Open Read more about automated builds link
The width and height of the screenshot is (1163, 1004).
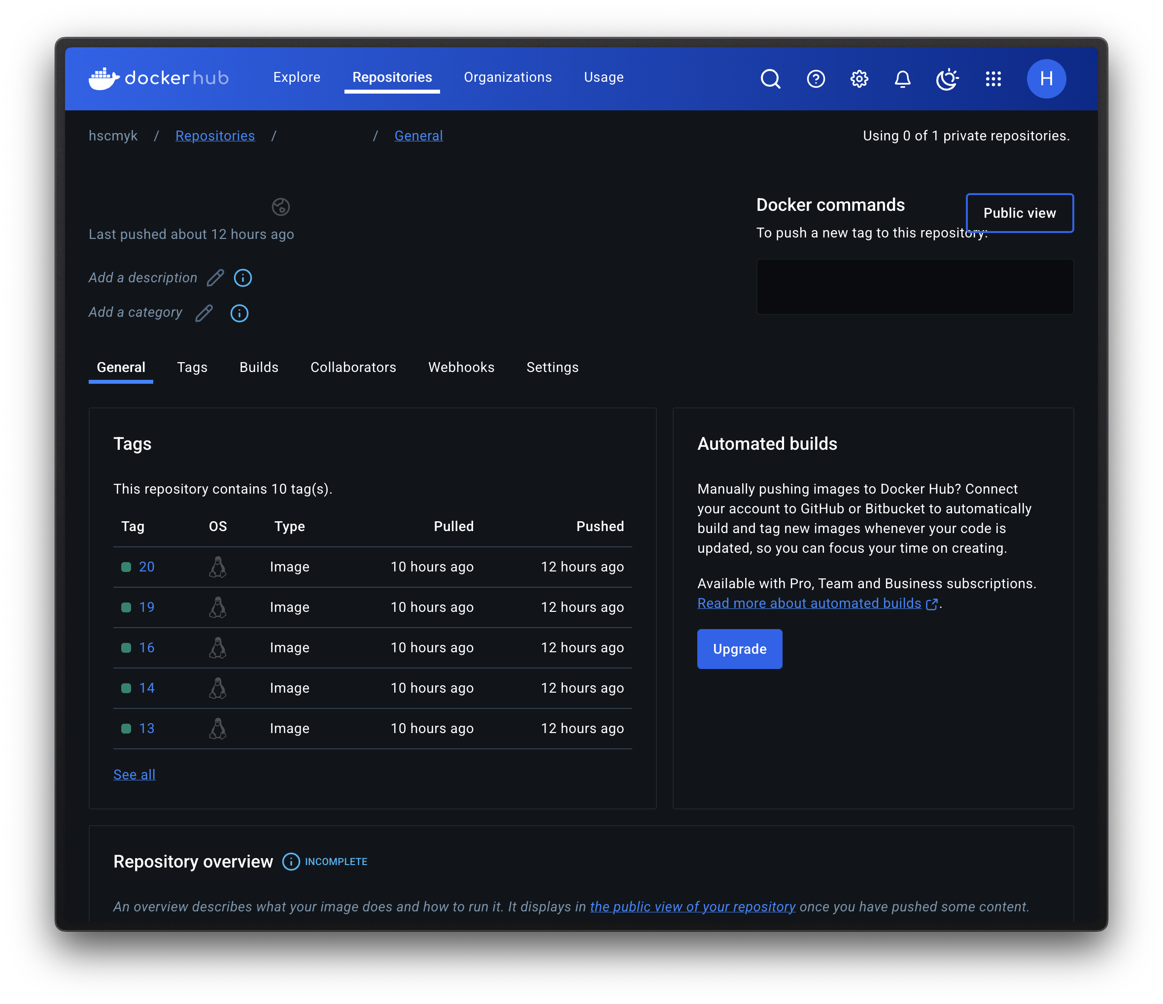809,603
